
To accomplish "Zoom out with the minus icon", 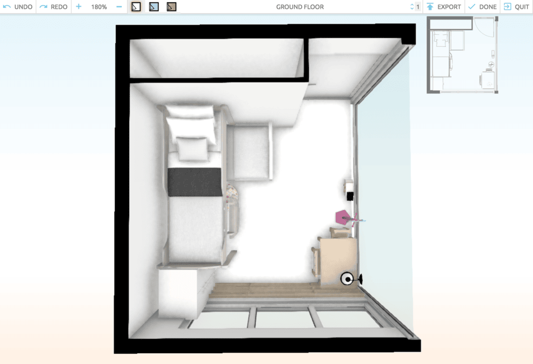I will coord(119,7).
